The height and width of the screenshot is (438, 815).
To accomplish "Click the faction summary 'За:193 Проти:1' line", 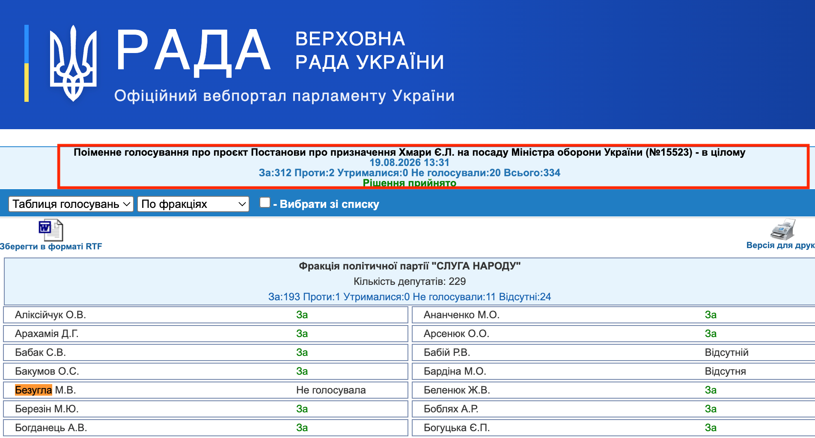I will [410, 297].
